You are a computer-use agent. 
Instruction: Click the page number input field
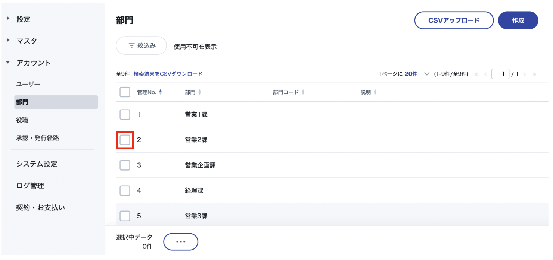point(500,74)
